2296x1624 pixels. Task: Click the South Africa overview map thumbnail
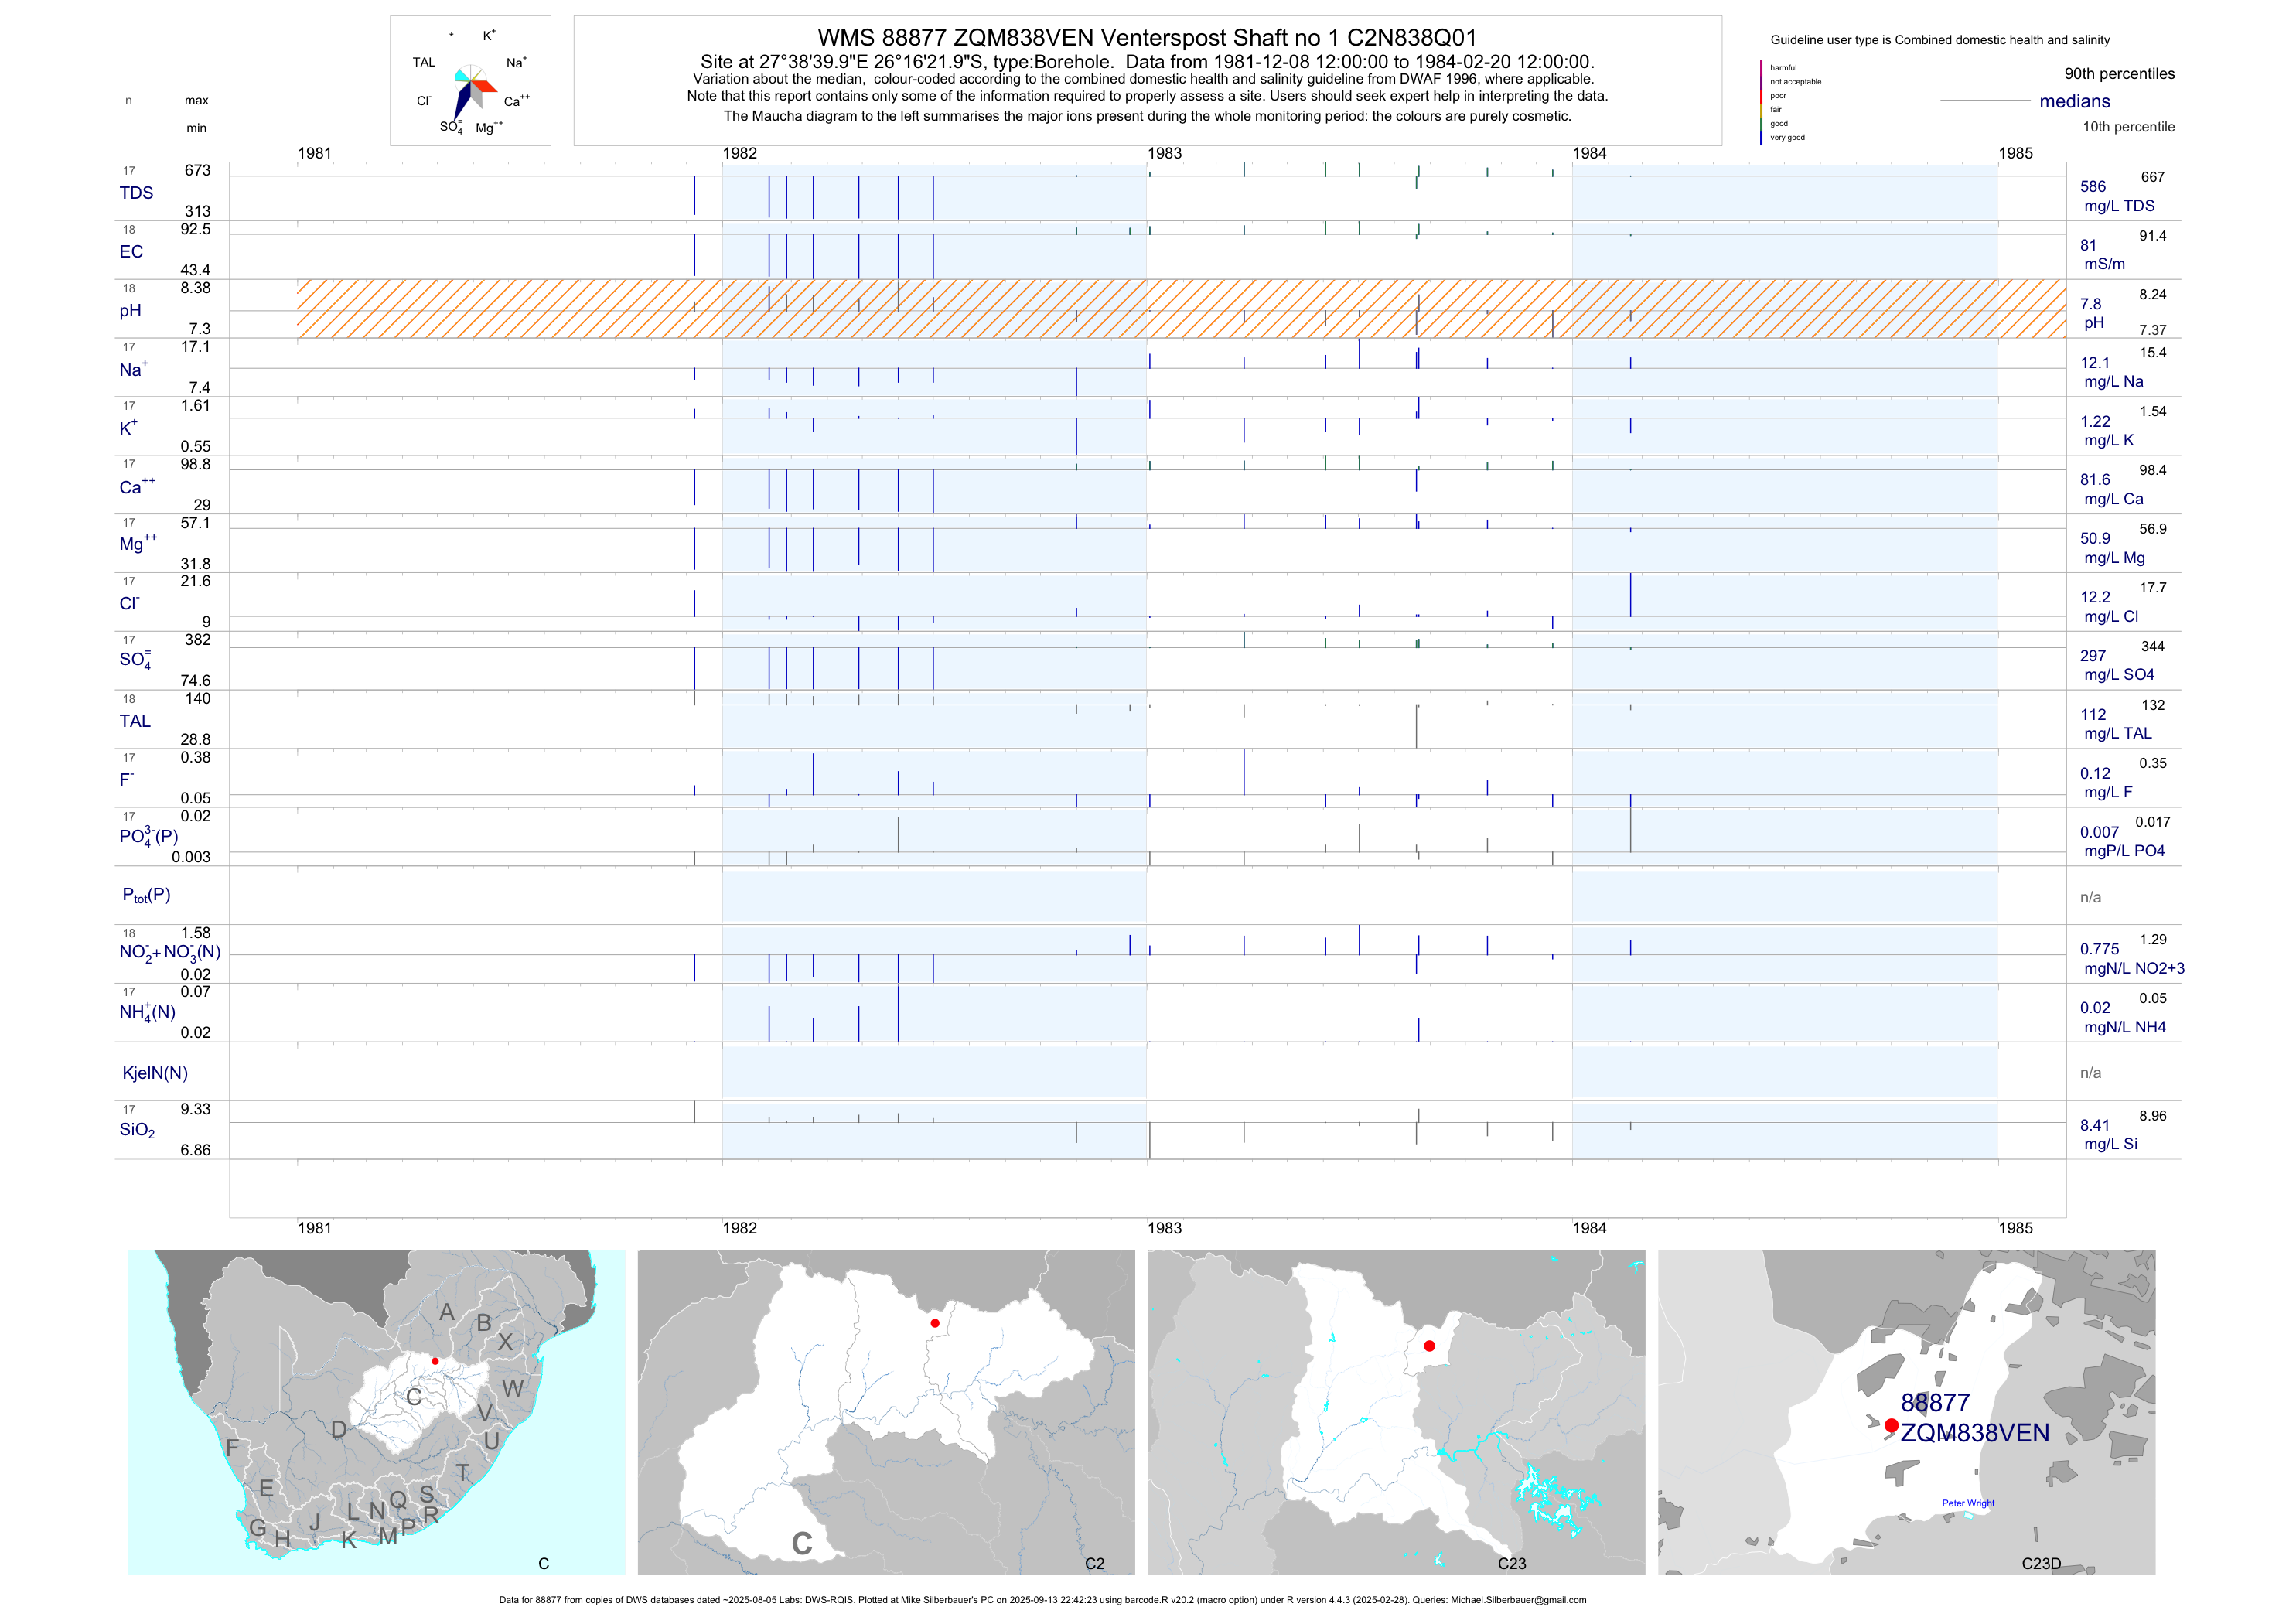point(376,1412)
